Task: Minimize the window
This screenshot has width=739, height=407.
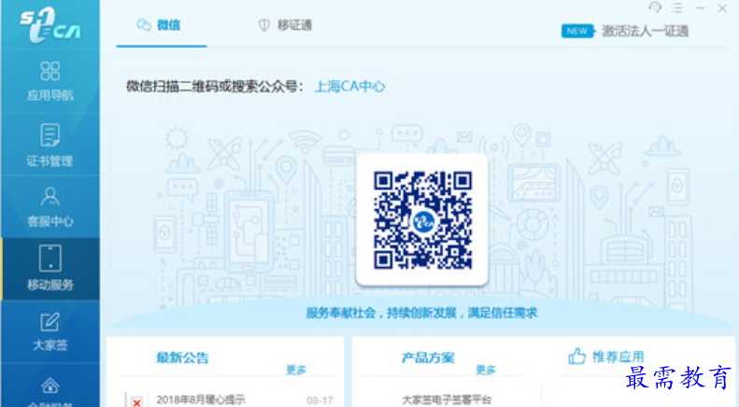Action: (700, 8)
